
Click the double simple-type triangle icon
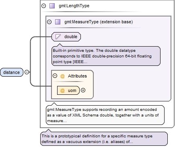[x=58, y=37]
